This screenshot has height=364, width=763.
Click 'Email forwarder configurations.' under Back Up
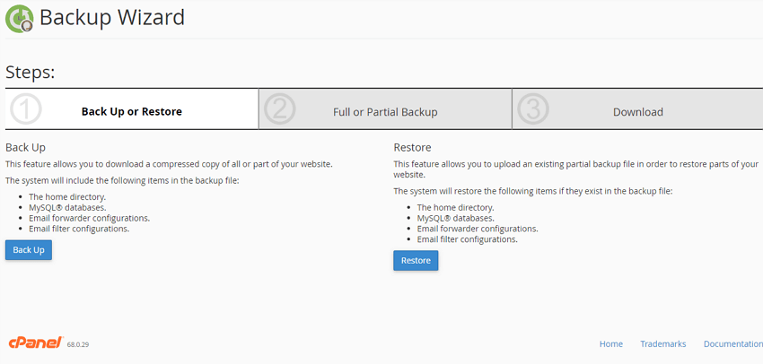point(89,218)
